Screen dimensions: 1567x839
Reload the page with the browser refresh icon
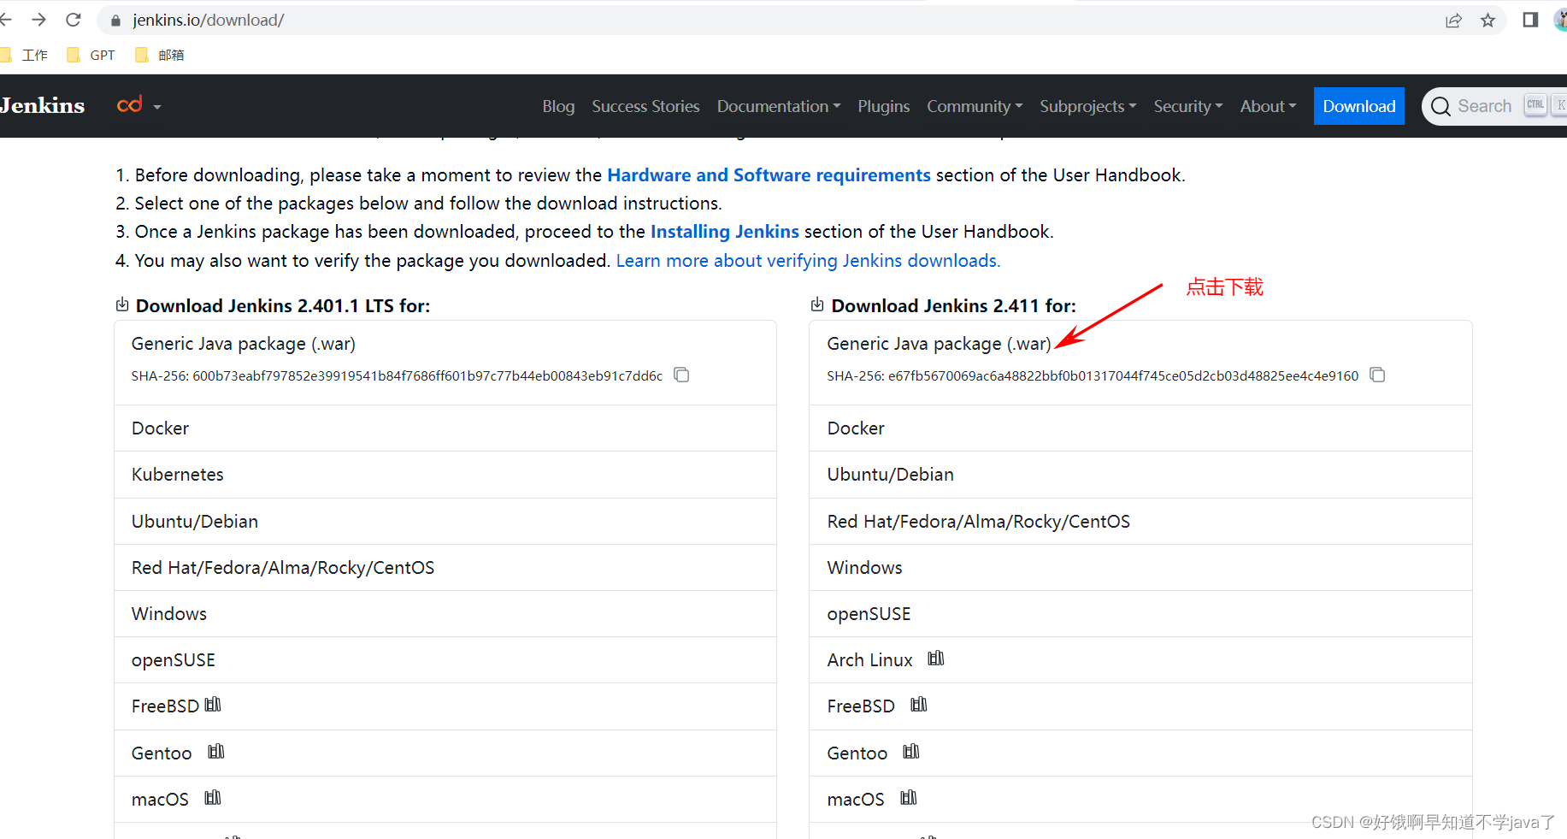pos(74,20)
